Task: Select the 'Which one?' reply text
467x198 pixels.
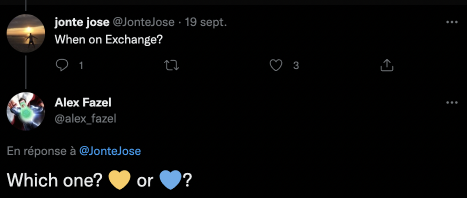Action: [x=54, y=180]
